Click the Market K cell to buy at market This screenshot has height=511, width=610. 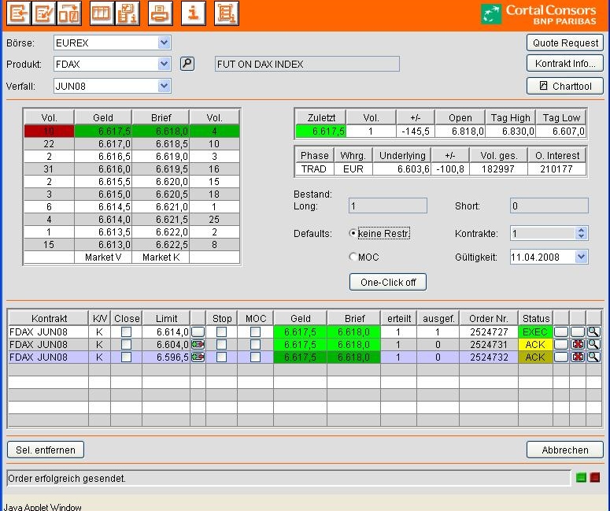pos(161,257)
